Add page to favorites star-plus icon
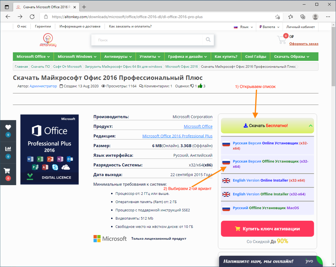The image size is (336, 267). 277,17
